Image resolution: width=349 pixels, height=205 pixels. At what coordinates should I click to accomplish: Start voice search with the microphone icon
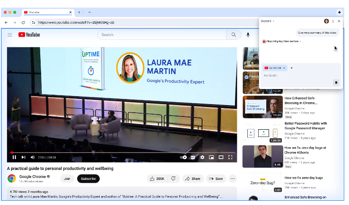[x=248, y=35]
